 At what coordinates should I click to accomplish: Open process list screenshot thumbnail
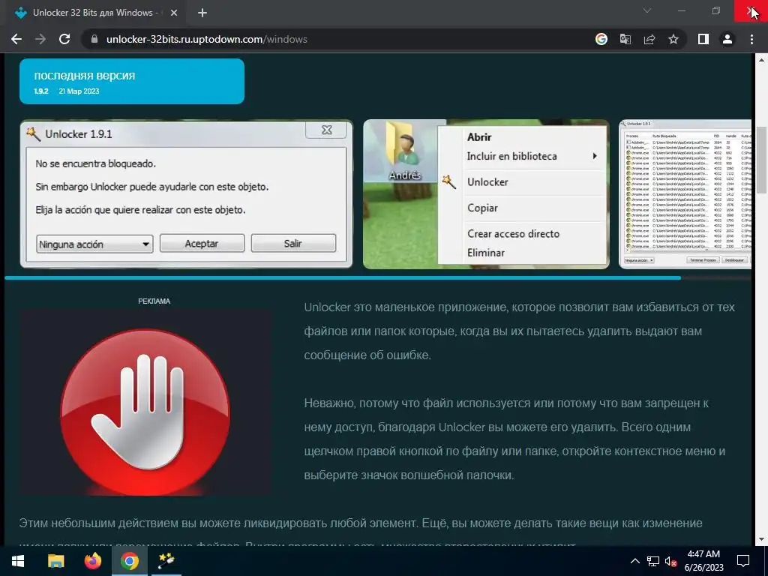pos(685,194)
